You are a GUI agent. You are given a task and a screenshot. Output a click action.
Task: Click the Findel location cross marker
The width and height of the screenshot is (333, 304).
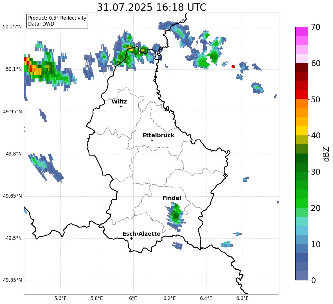pyautogui.click(x=172, y=203)
